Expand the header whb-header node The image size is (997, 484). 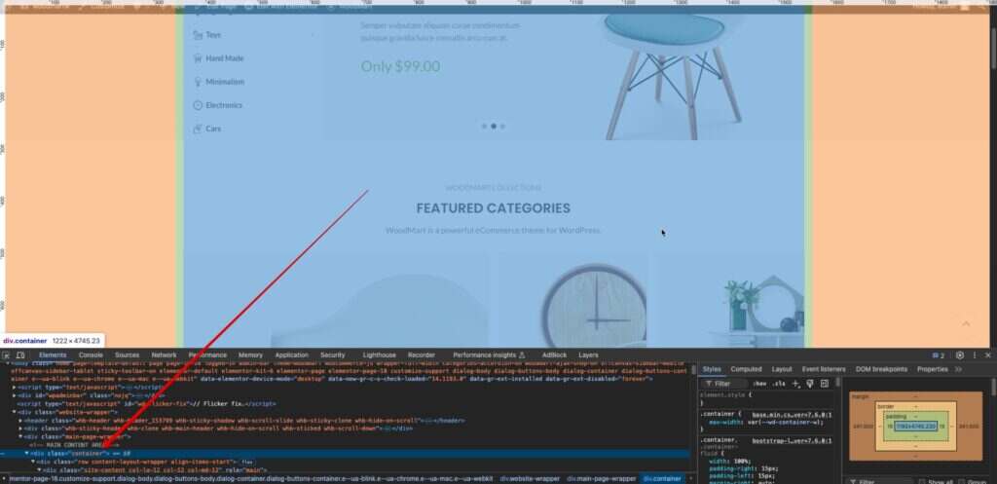20,421
